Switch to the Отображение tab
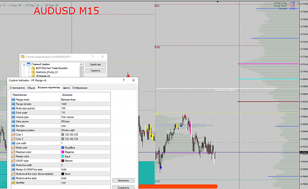This screenshot has height=189, width=308. 80,88
